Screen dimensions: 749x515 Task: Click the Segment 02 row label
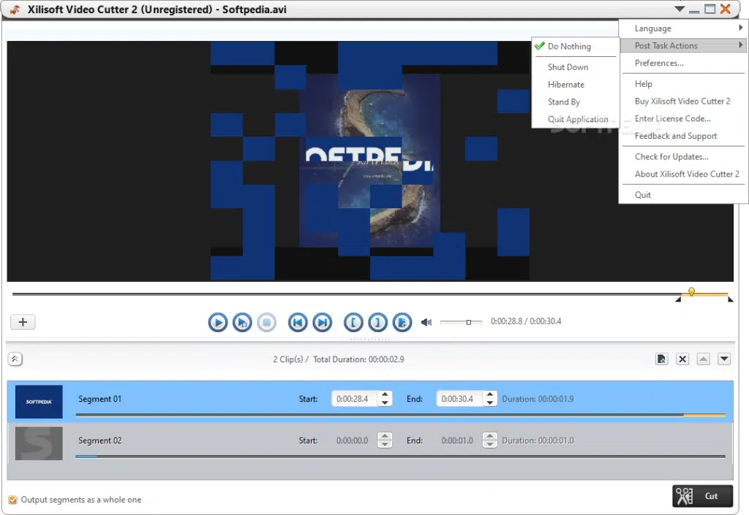coord(99,440)
